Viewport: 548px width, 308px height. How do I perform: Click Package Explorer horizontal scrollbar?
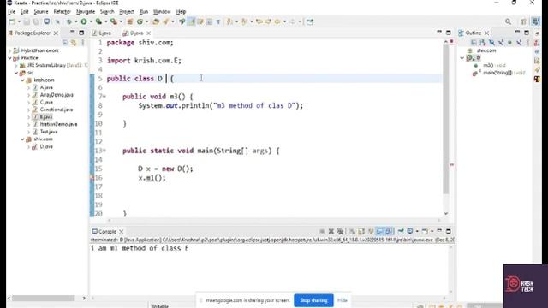tap(44, 299)
